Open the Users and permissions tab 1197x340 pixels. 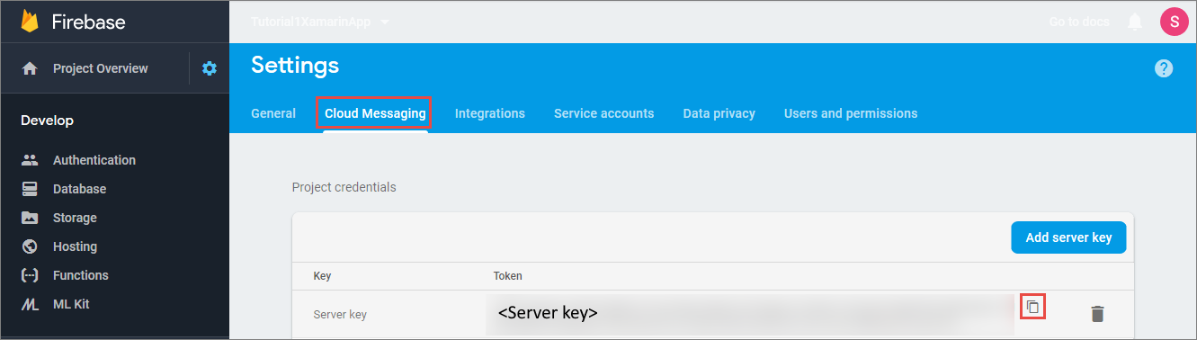pyautogui.click(x=851, y=113)
